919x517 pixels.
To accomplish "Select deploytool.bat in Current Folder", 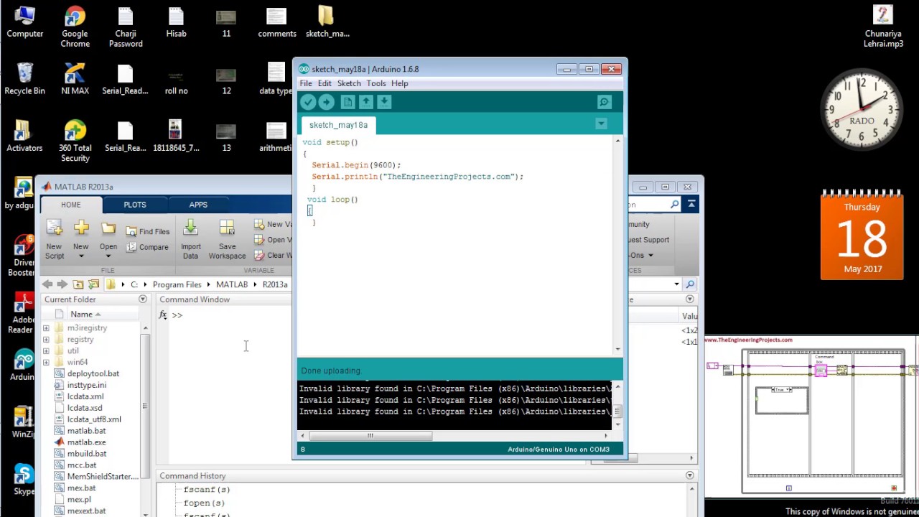I will tap(93, 373).
